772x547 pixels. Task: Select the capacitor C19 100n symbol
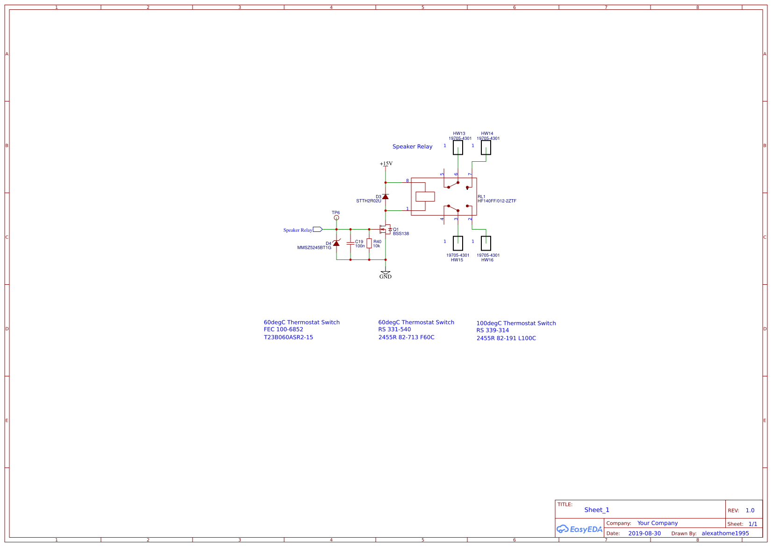351,244
